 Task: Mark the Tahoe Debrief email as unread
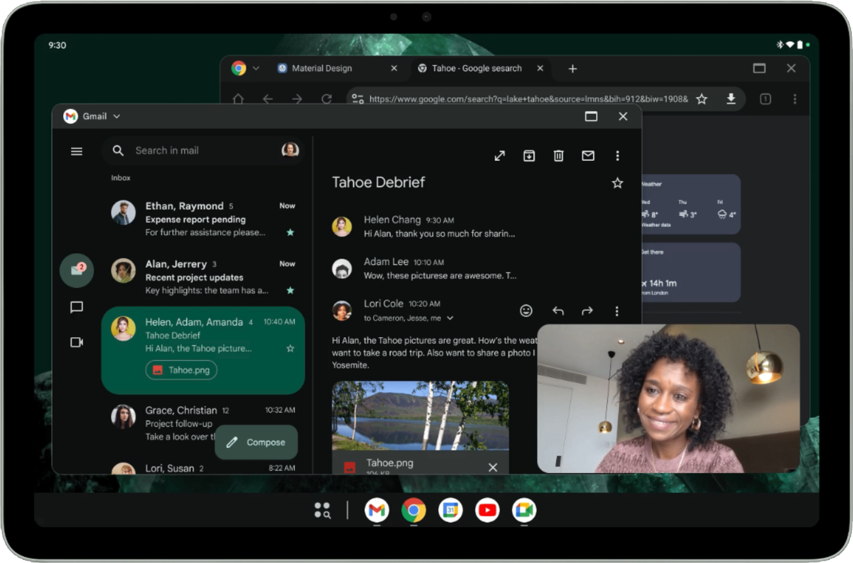coord(588,155)
